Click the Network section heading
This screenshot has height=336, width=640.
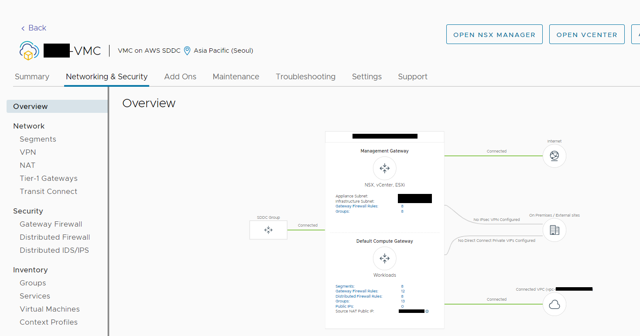click(x=29, y=126)
